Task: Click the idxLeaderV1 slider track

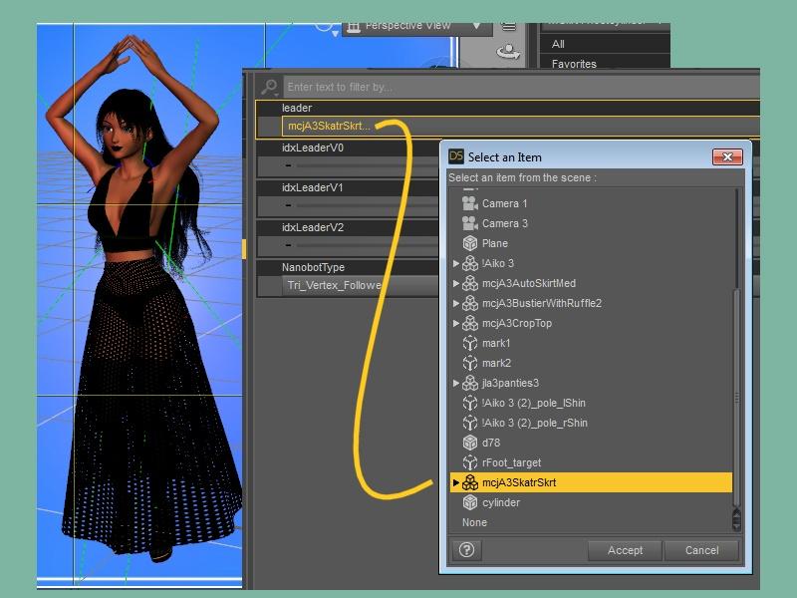Action: tap(367, 205)
